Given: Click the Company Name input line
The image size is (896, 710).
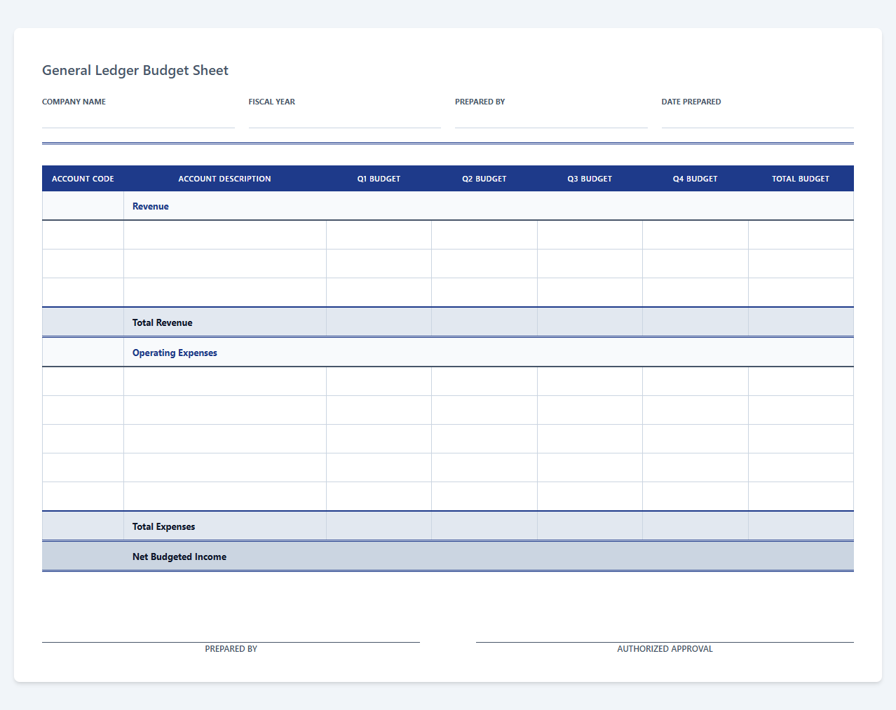Looking at the screenshot, I should coord(138,119).
